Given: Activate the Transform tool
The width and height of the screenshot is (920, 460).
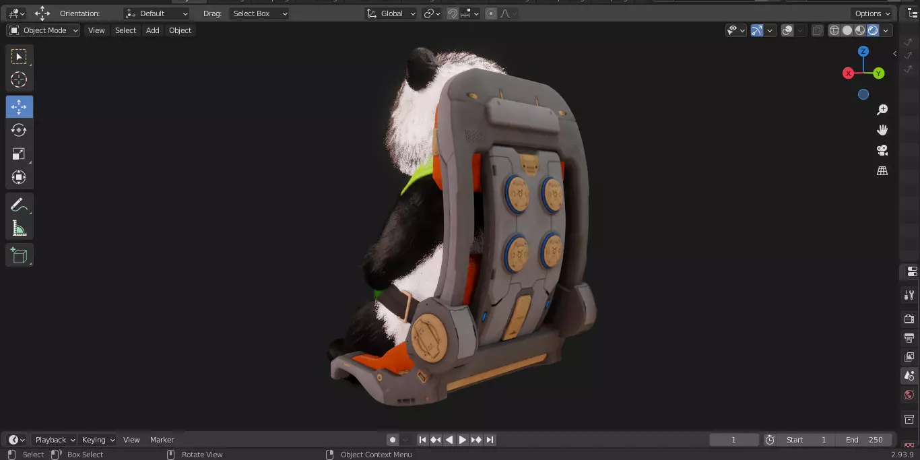Looking at the screenshot, I should coord(19,178).
